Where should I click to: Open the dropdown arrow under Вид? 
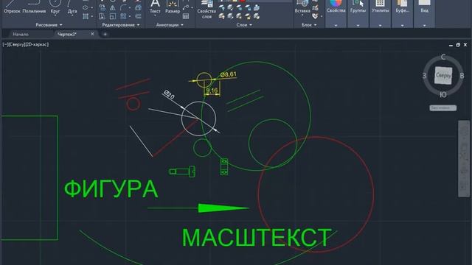pyautogui.click(x=425, y=26)
